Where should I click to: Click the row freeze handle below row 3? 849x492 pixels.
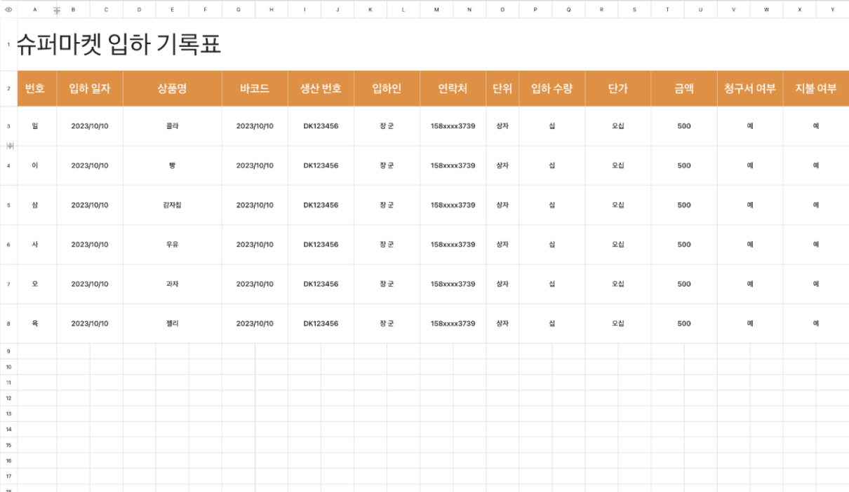10,145
